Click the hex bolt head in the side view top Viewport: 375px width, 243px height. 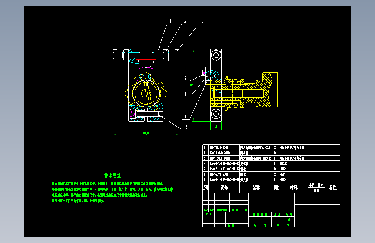tap(216, 55)
